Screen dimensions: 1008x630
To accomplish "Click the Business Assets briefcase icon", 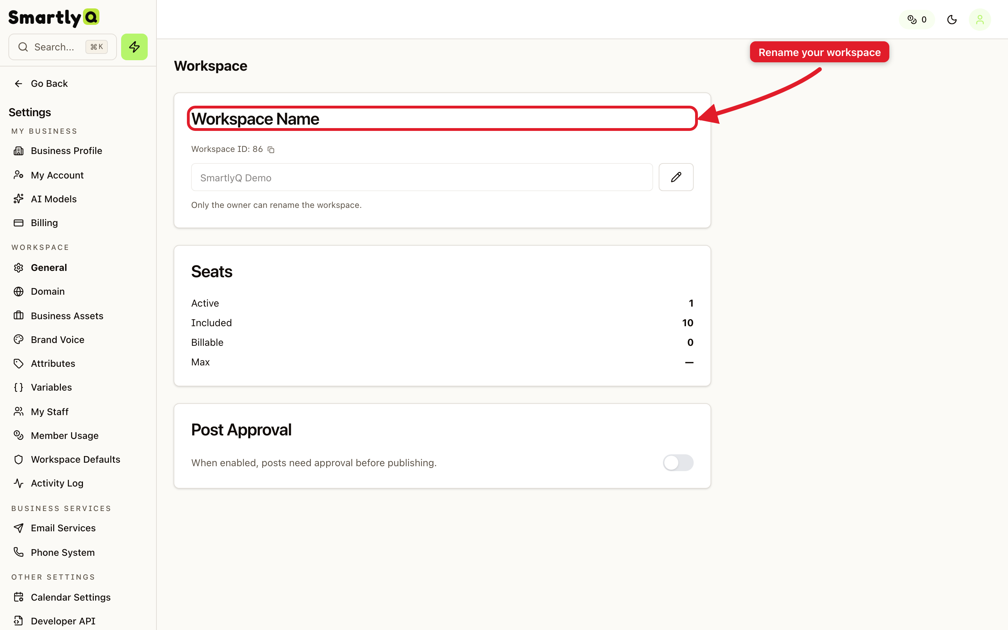I will [x=18, y=315].
